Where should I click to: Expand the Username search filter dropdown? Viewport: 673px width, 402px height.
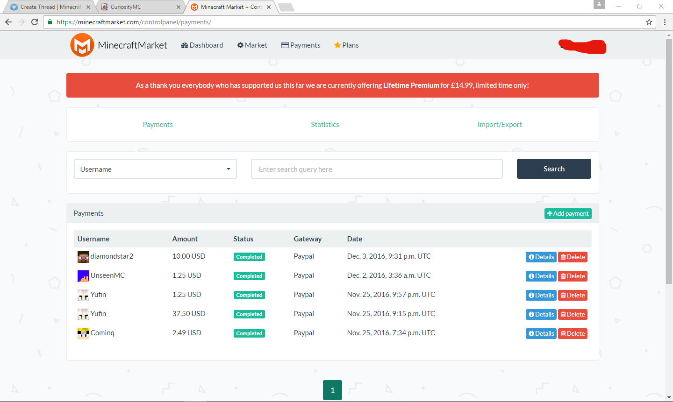[x=155, y=169]
